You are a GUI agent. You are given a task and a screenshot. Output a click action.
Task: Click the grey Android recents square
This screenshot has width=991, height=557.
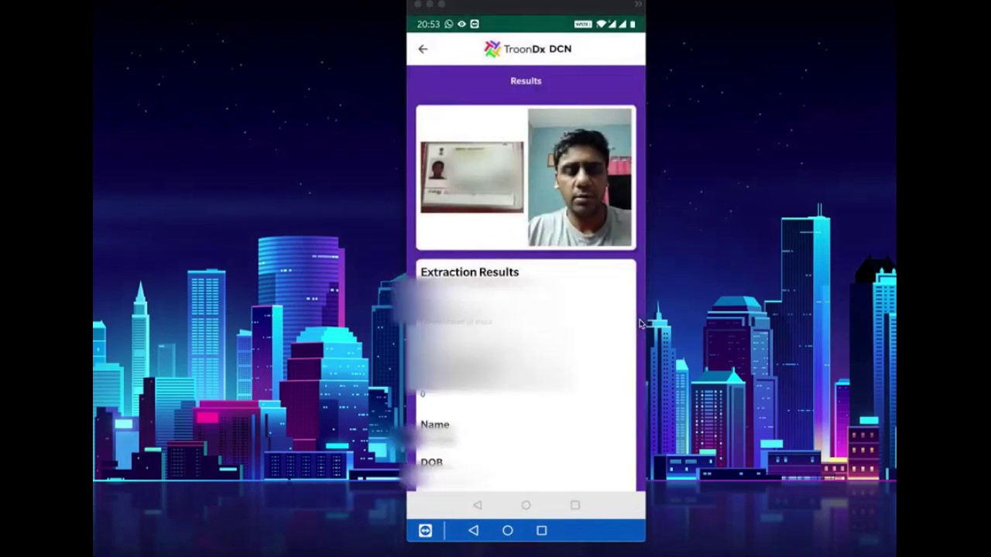[x=574, y=505]
